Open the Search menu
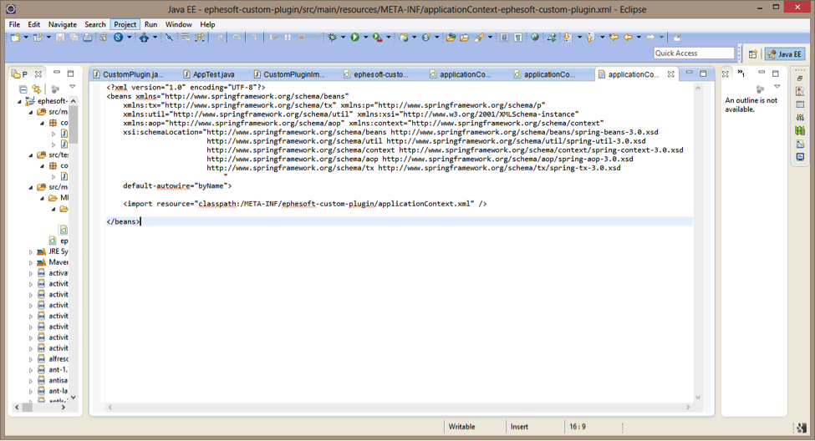The width and height of the screenshot is (815, 441). coord(95,24)
